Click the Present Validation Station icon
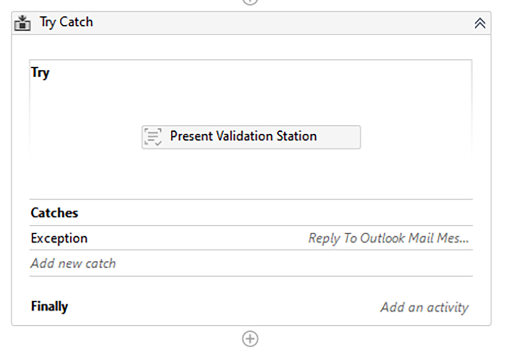The width and height of the screenshot is (507, 358). click(152, 137)
